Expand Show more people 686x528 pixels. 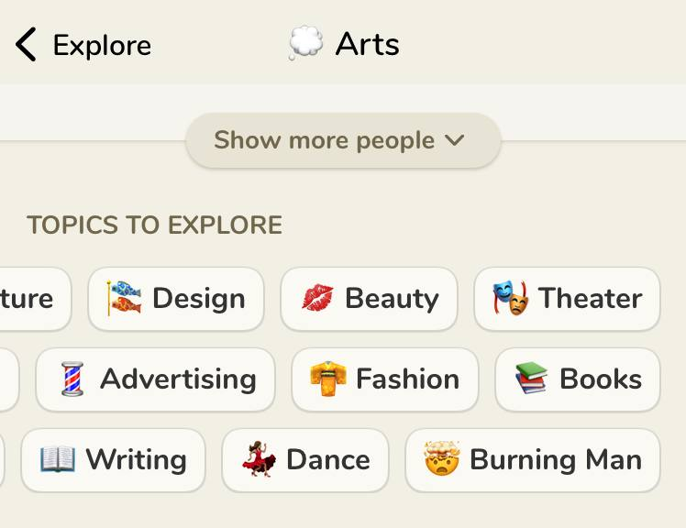(x=343, y=140)
